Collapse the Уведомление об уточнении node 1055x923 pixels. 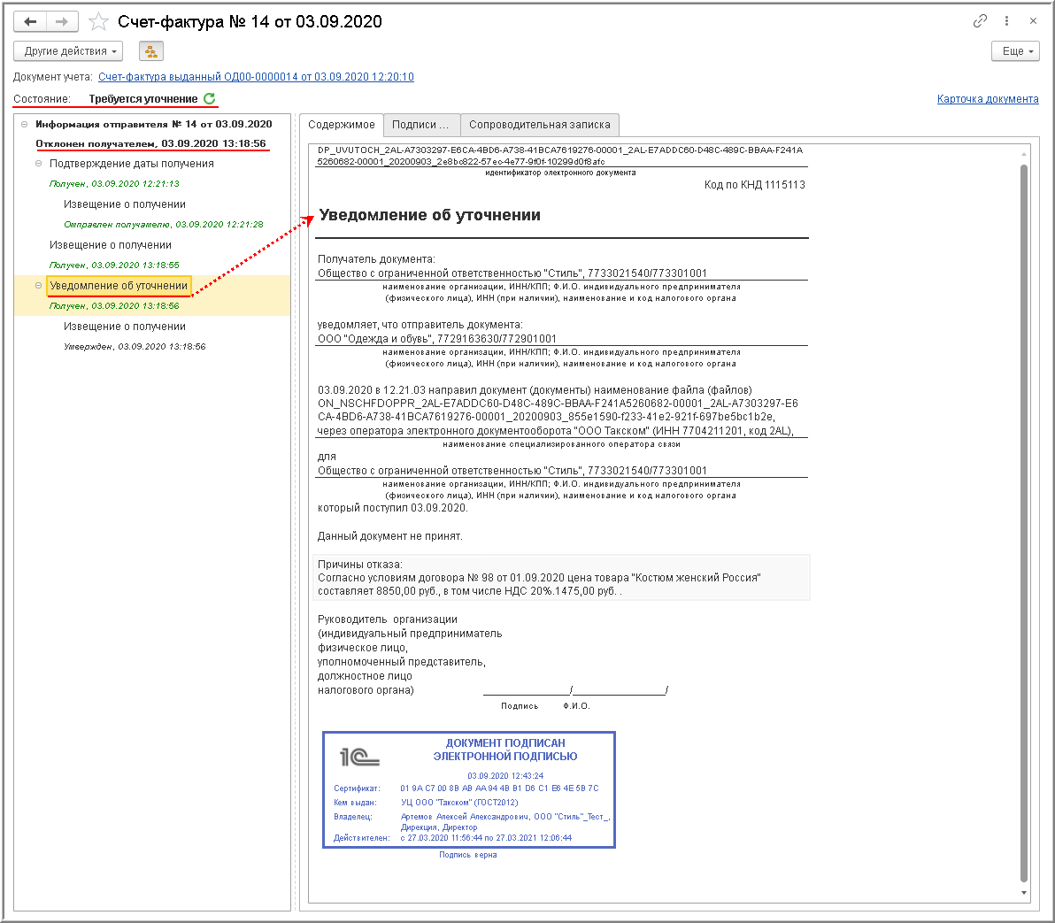point(38,286)
